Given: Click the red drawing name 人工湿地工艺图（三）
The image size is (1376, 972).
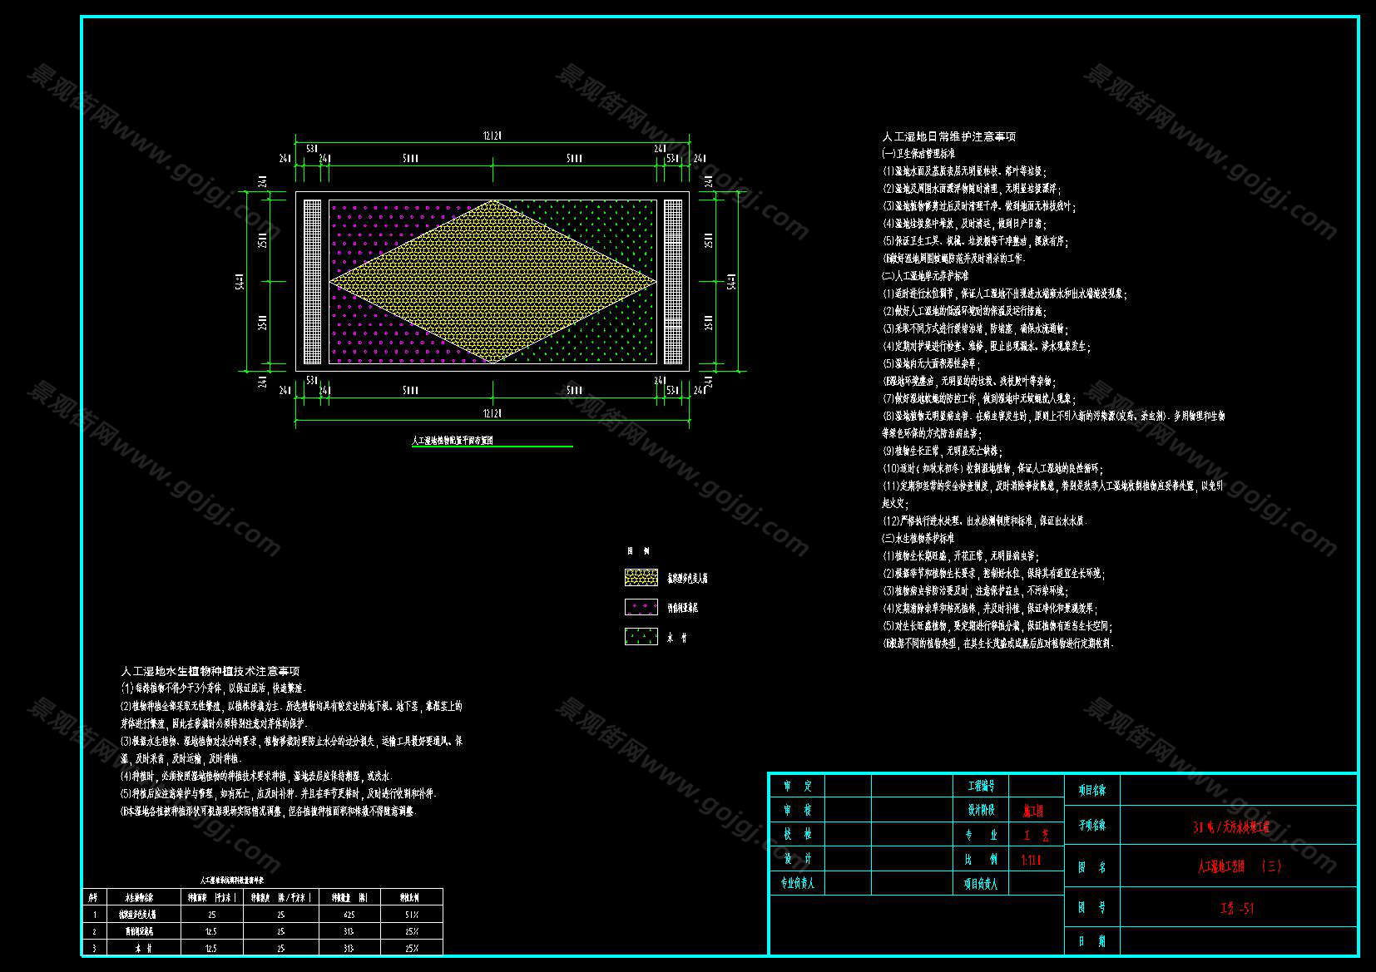Looking at the screenshot, I should click(x=1238, y=866).
